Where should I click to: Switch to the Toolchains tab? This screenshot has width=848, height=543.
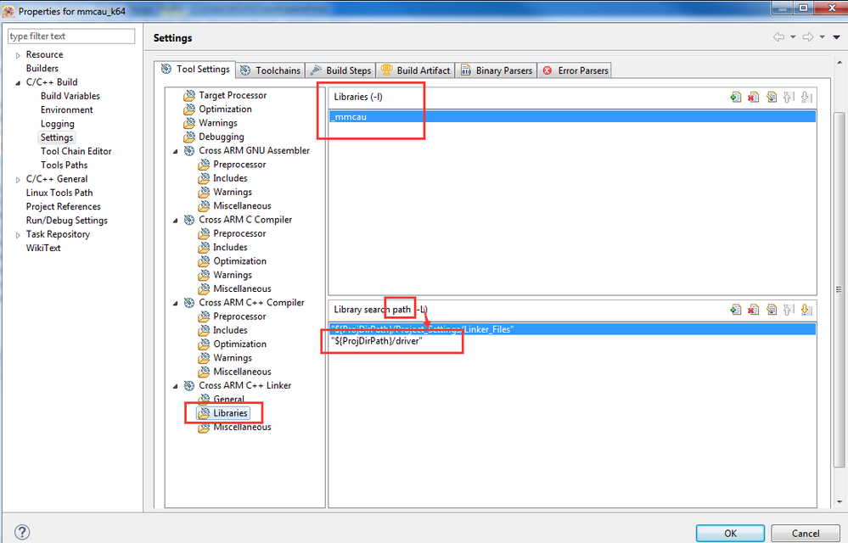click(271, 70)
